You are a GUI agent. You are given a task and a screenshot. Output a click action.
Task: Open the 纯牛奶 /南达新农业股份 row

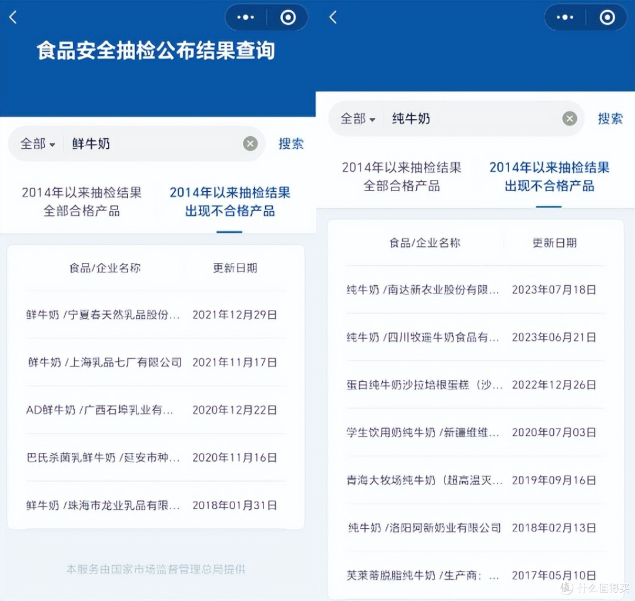(475, 290)
